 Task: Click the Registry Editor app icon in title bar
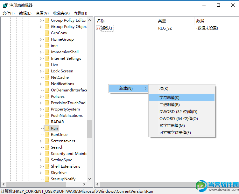tap(5, 5)
